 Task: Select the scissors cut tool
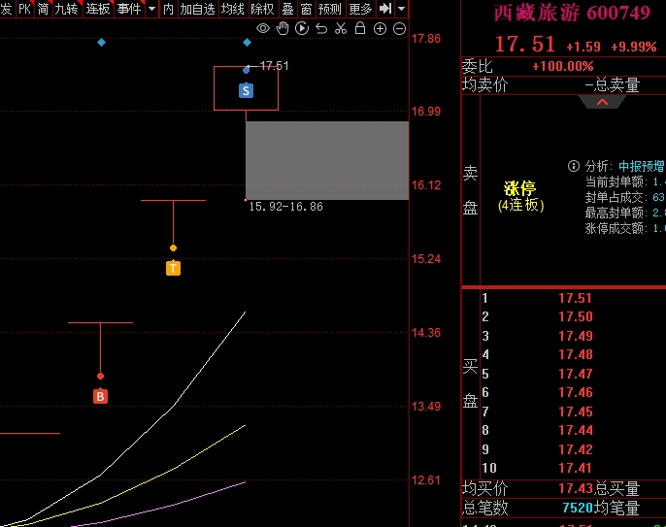pyautogui.click(x=341, y=28)
